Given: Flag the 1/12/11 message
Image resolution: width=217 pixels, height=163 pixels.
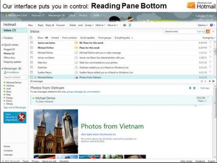Looking at the screenshot, I should [210, 53].
